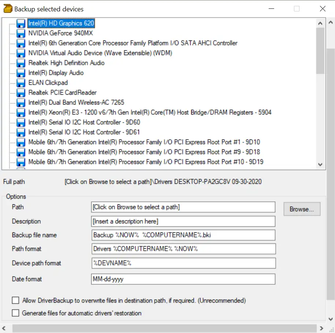Select Intel(R) Display Audio entry
Image resolution: width=335 pixels, height=333 pixels.
tap(56, 73)
